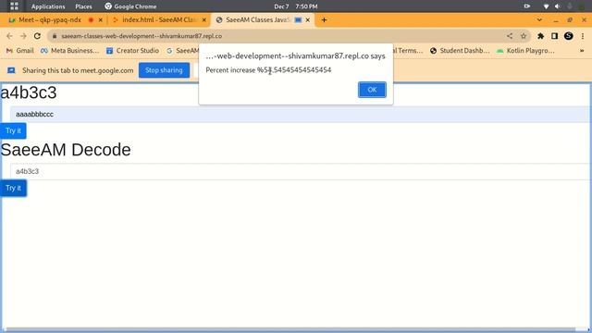Screen dimensions: 592x333
Task: Open the Google Chrome app menu
Action: (x=130, y=6)
